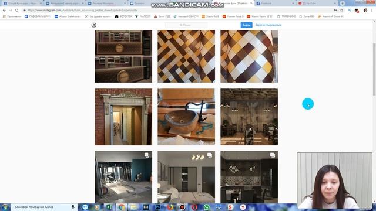376x211 pixels.
Task: Open a new browser tab with the plus button
Action: [342, 4]
